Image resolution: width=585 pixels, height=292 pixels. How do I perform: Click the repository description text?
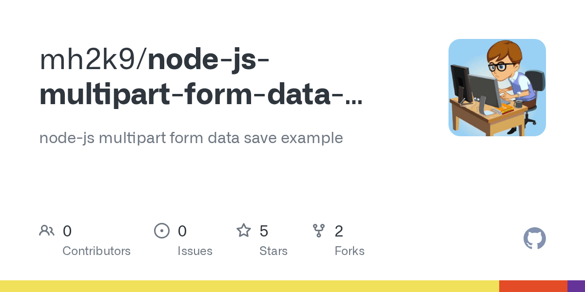(191, 138)
